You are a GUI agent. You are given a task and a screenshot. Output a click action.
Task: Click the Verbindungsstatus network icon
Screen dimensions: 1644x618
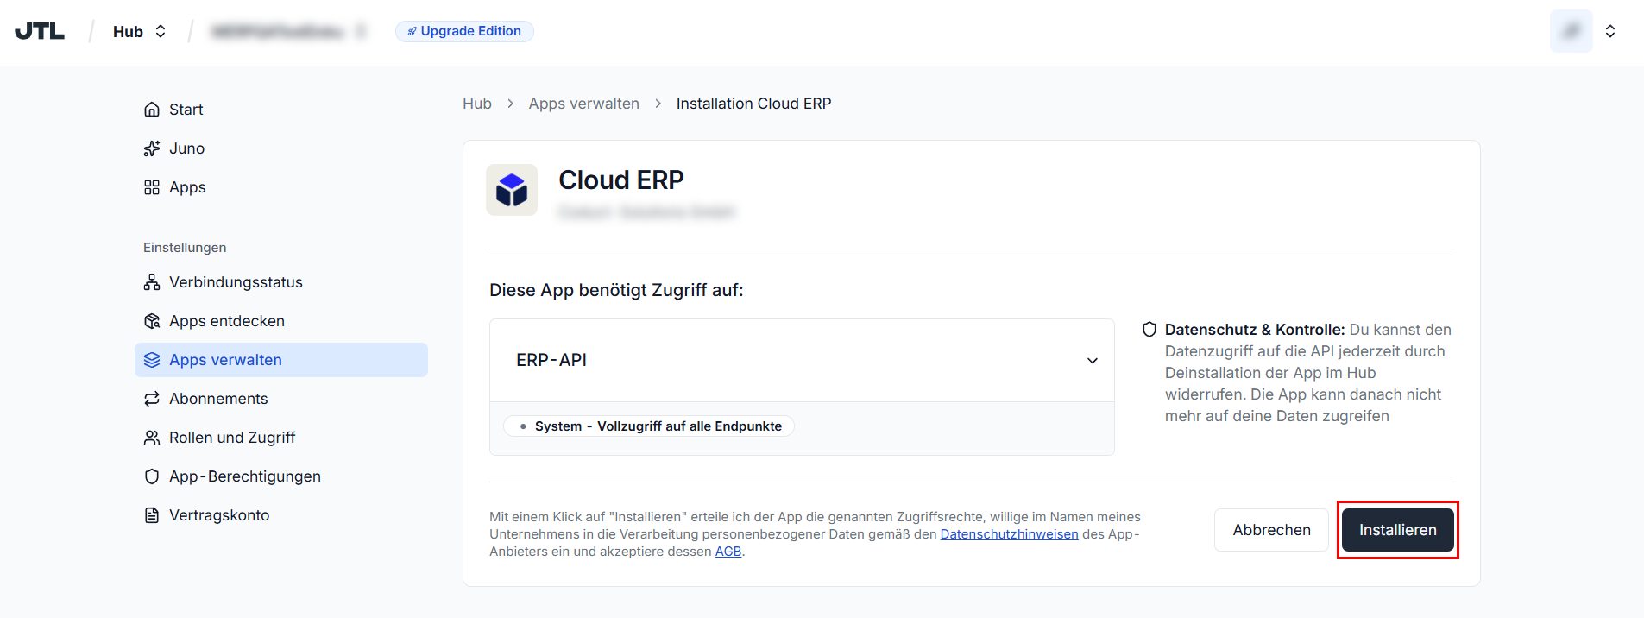point(152,282)
